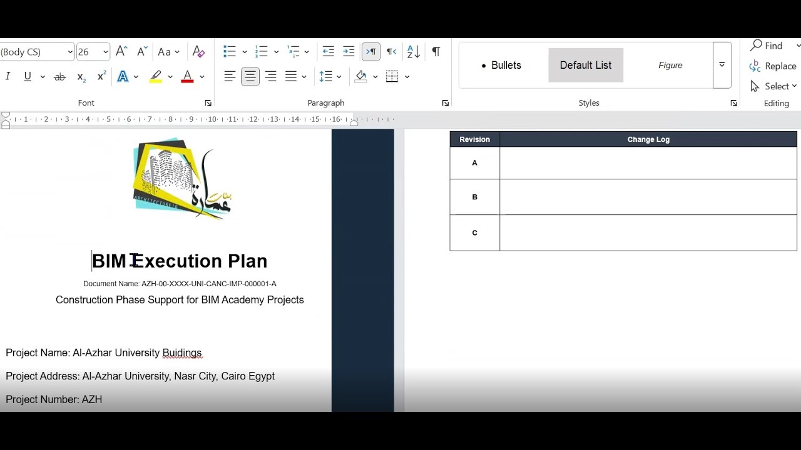Screen dimensions: 801x450
Task: Open the Select menu
Action: [773, 86]
